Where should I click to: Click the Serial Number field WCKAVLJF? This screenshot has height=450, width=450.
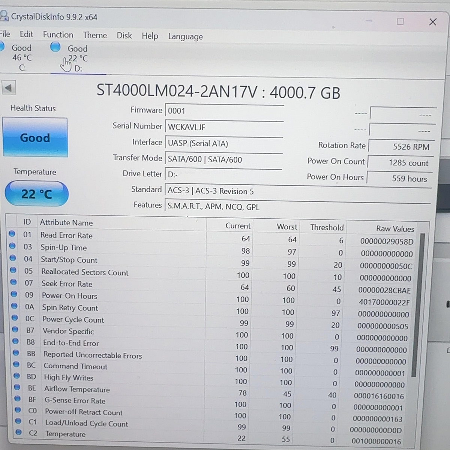pyautogui.click(x=224, y=127)
